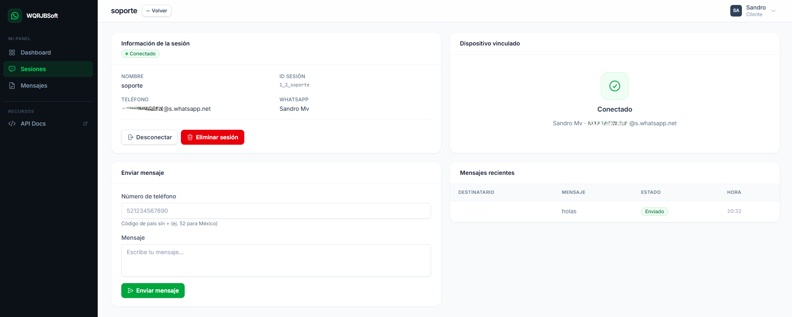Click the SA user avatar
792x317 pixels.
[x=736, y=11]
